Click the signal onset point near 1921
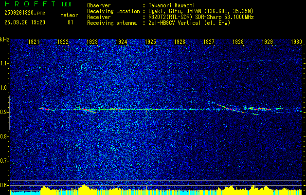The image size is (306, 195). coord(40,108)
